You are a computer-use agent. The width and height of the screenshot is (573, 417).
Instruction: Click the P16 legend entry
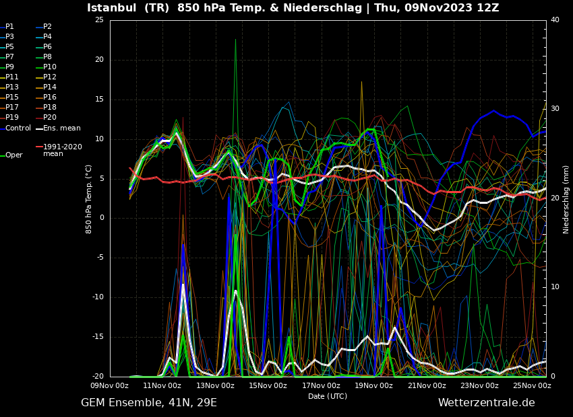pos(46,98)
